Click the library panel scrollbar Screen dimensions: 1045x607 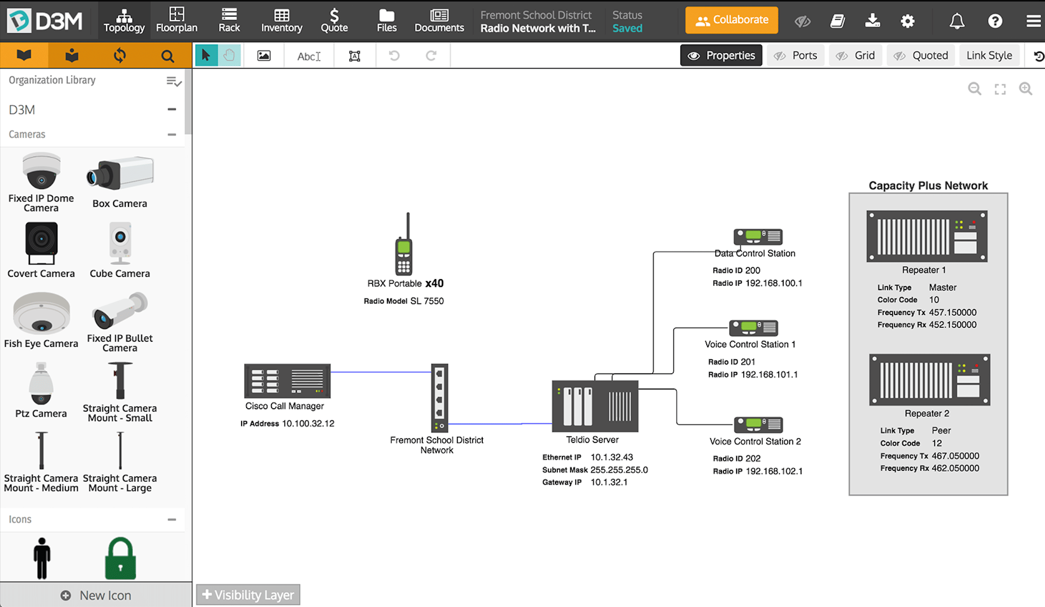click(188, 101)
